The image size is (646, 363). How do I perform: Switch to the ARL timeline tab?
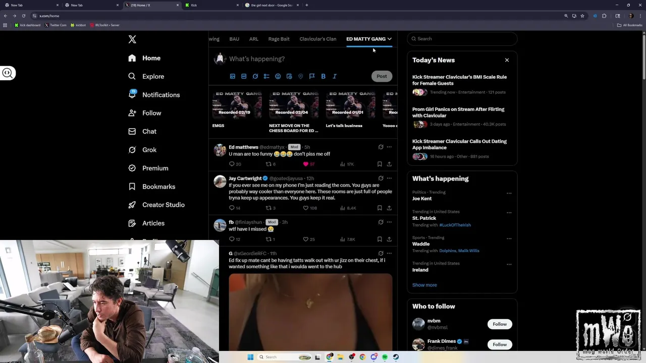254,39
